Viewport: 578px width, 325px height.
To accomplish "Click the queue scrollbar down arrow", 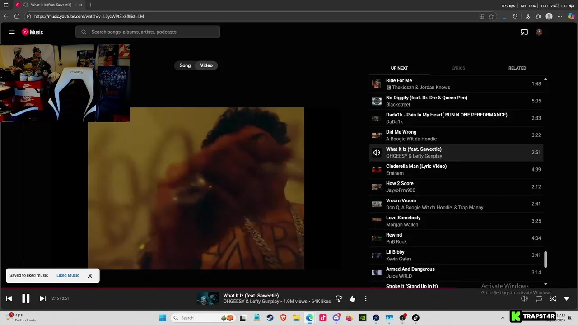I will pyautogui.click(x=545, y=284).
